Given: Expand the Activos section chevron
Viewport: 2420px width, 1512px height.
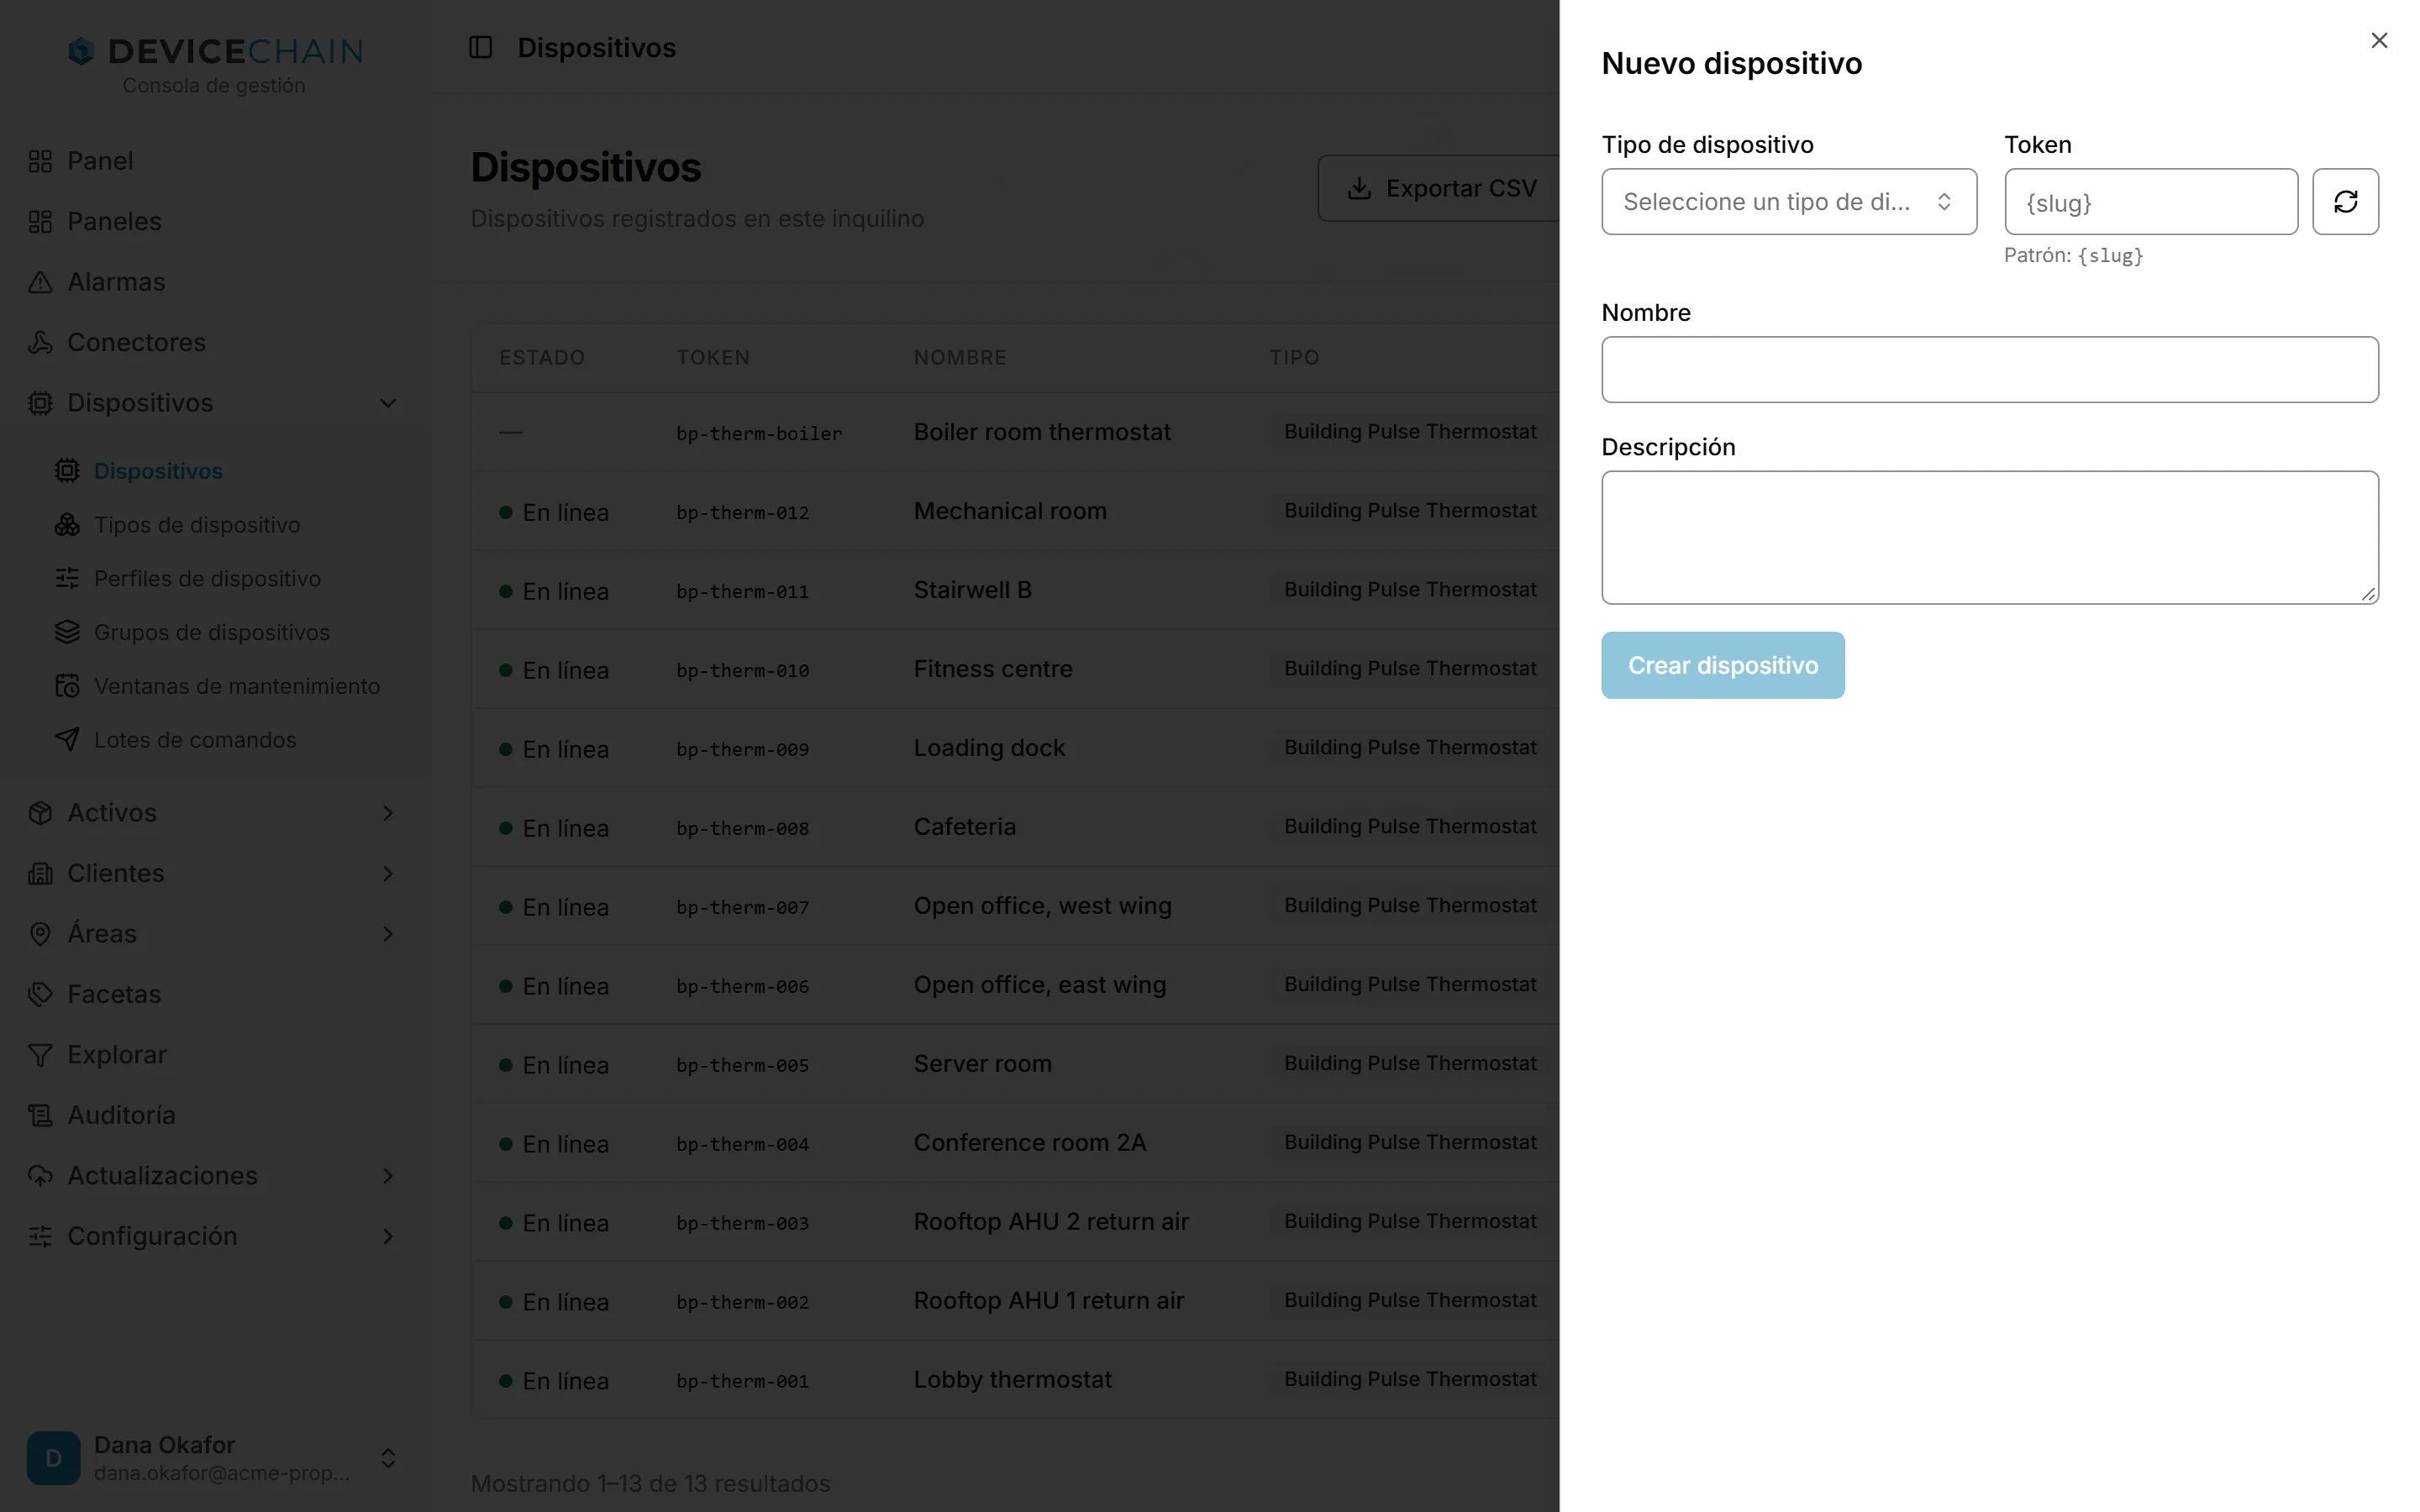Looking at the screenshot, I should pos(388,813).
